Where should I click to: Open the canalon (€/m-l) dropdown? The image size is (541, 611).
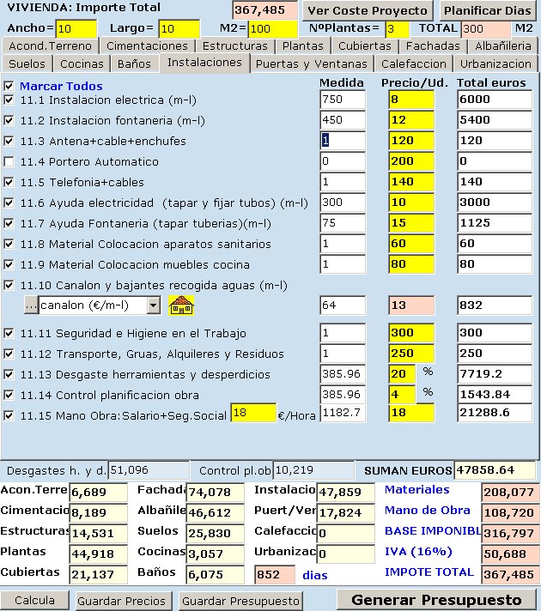coord(154,305)
